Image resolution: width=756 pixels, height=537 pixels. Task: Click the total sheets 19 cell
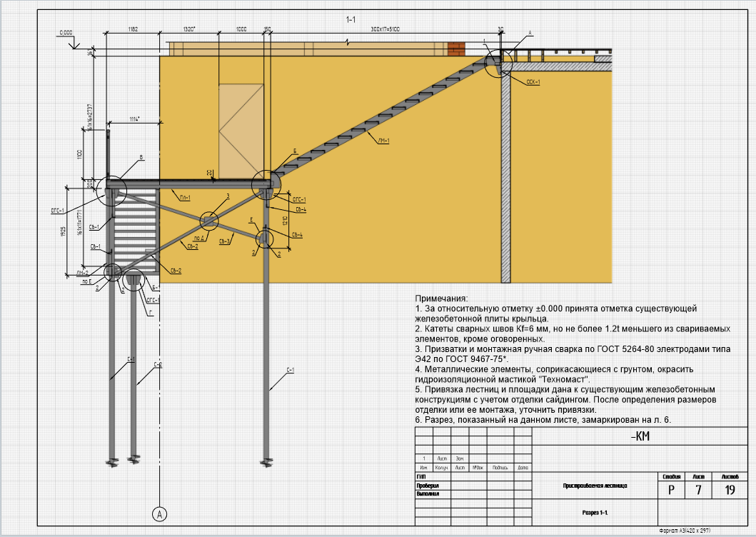click(x=730, y=490)
